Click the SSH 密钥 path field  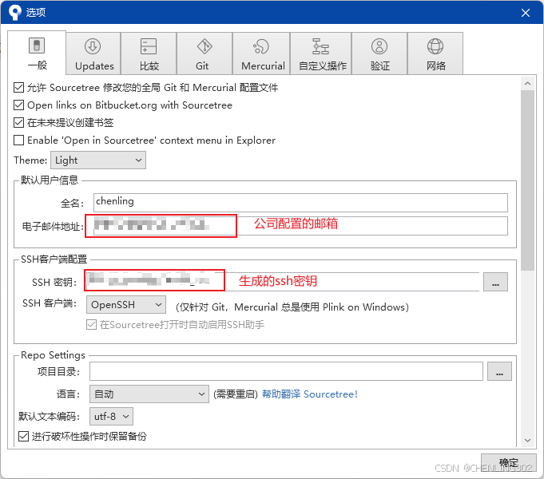(283, 282)
